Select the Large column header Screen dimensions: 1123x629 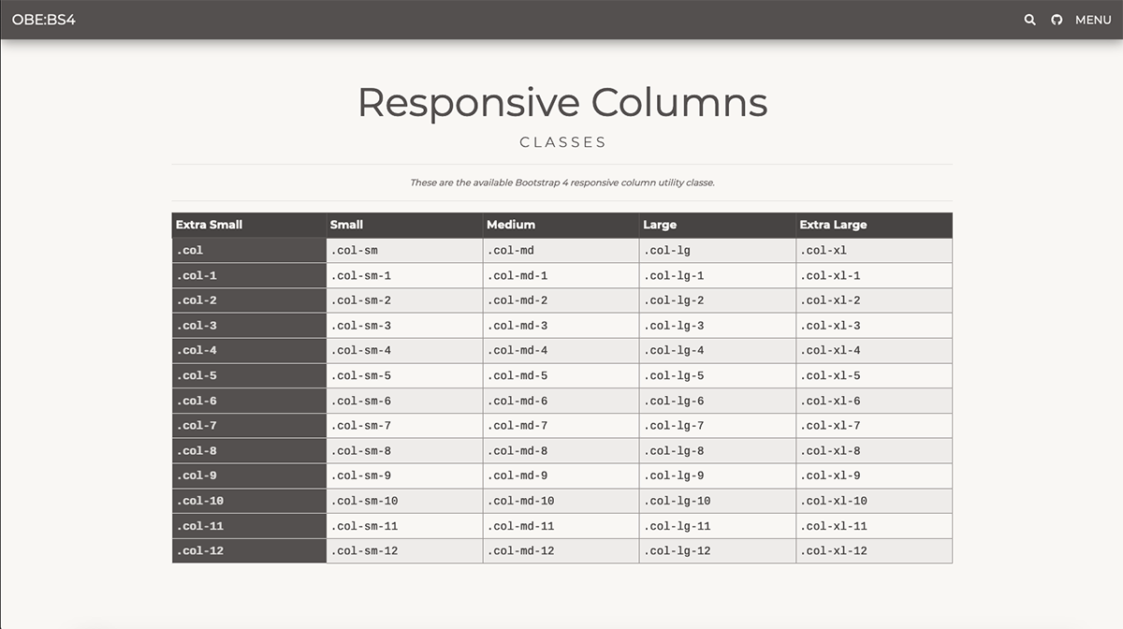tap(718, 225)
